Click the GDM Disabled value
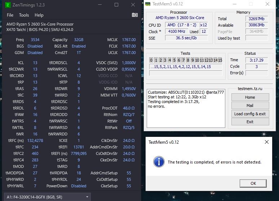 35,53
